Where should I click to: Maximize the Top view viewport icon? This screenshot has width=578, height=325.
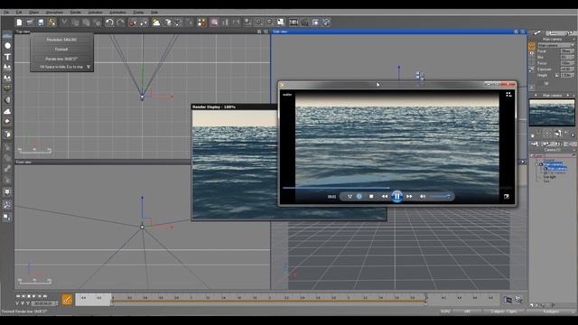[x=266, y=32]
